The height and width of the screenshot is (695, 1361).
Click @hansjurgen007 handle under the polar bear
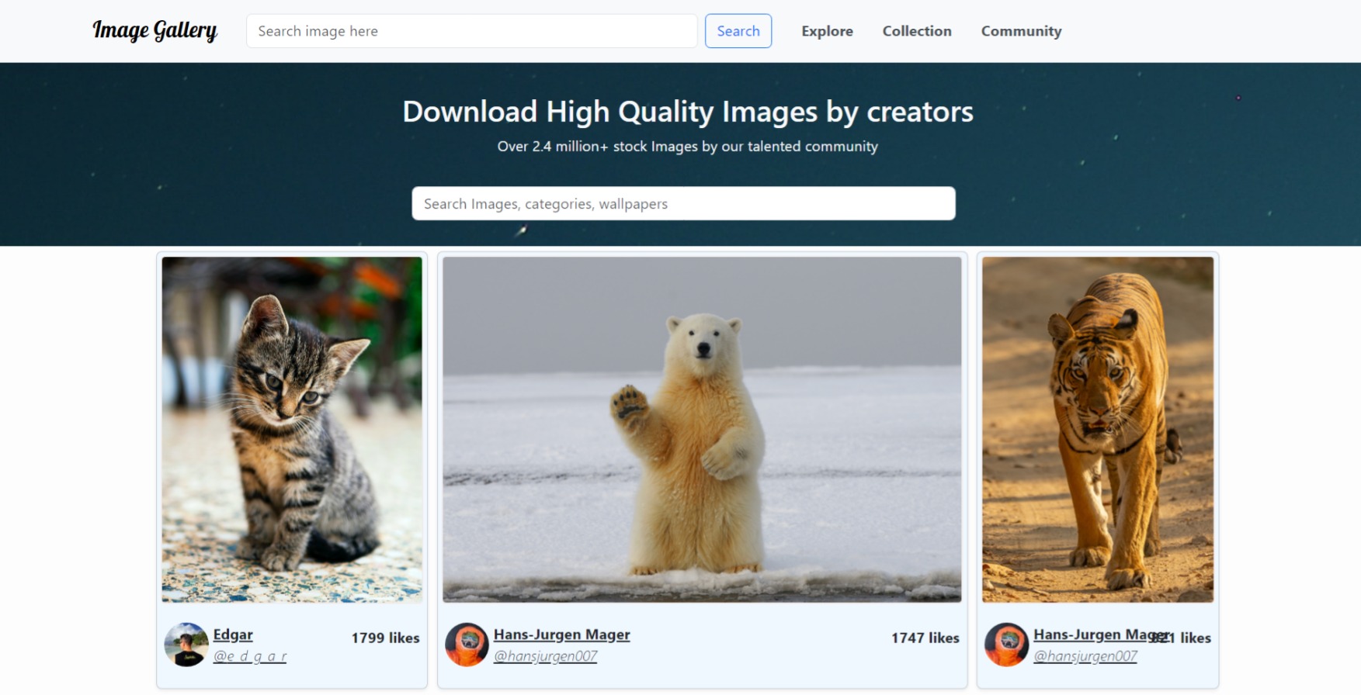(545, 656)
